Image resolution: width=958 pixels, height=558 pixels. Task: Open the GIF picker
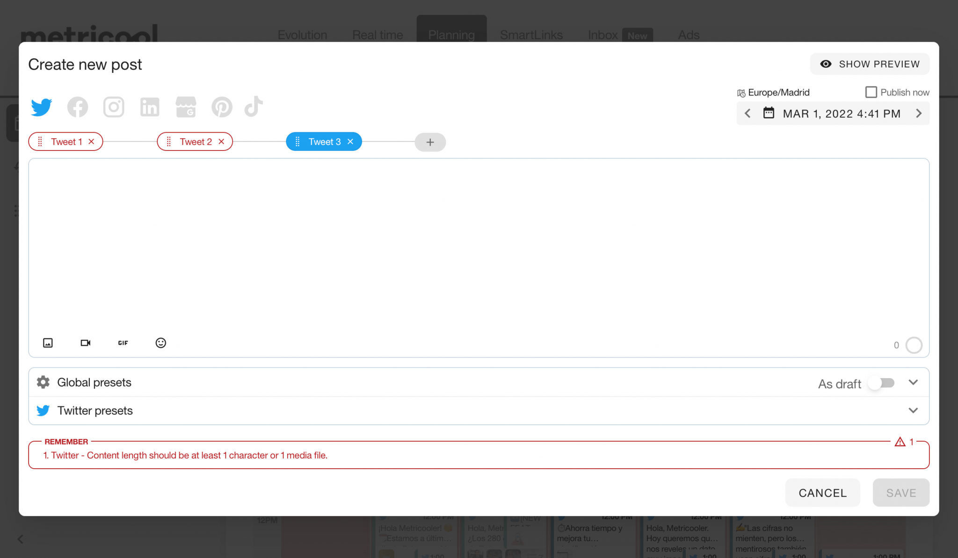[123, 343]
